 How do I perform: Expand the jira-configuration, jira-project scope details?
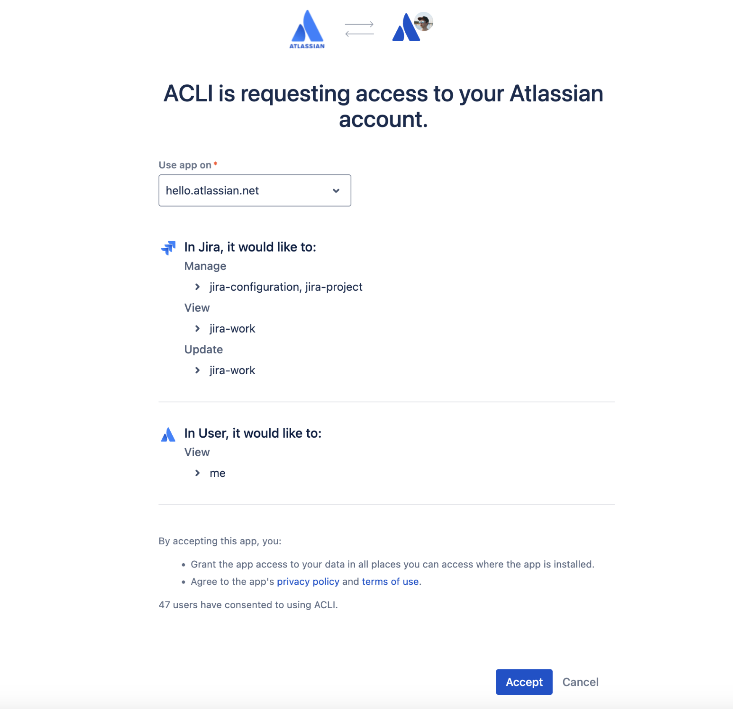pyautogui.click(x=198, y=287)
